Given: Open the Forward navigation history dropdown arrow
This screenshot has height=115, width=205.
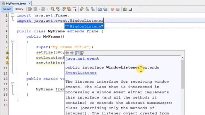Looking at the screenshot, I should 47,9.
